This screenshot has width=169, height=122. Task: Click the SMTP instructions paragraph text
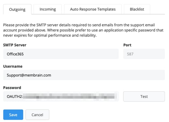(83, 30)
